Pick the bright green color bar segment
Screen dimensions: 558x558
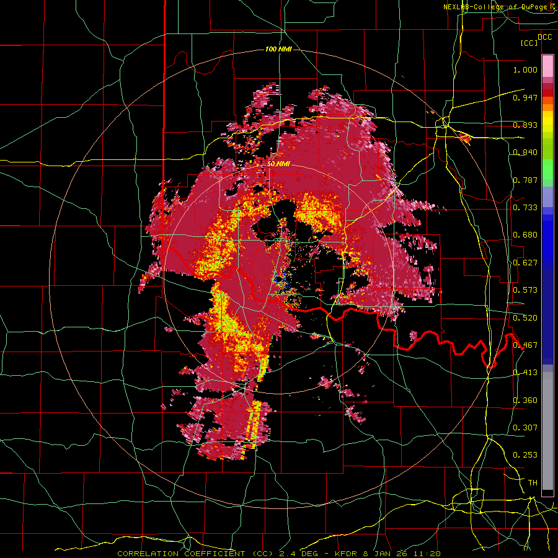click(x=547, y=169)
